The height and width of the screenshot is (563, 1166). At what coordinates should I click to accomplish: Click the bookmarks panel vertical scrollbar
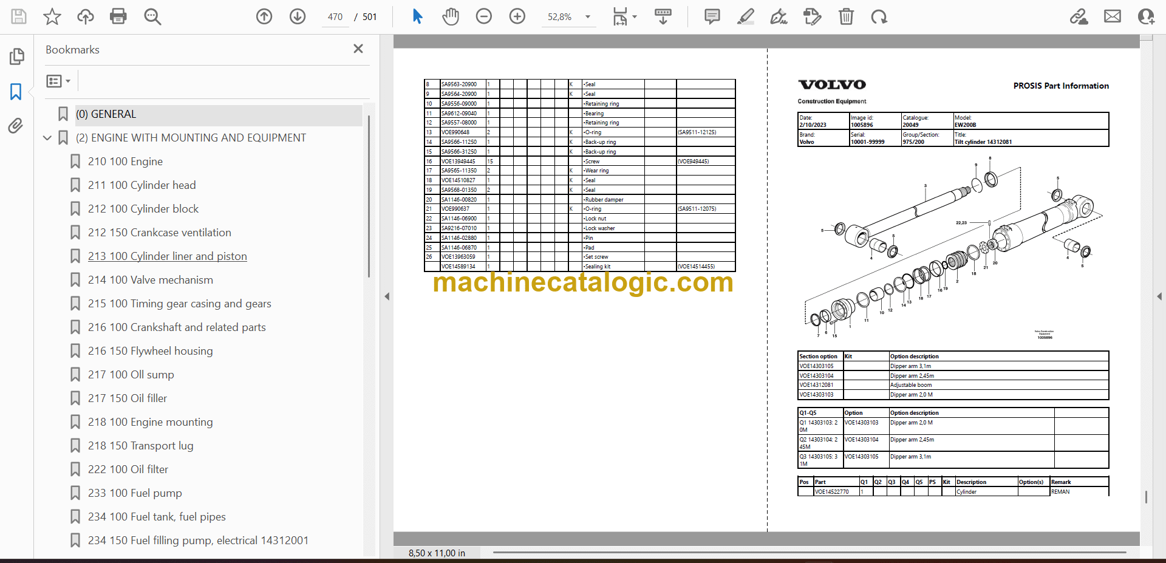pos(369,196)
